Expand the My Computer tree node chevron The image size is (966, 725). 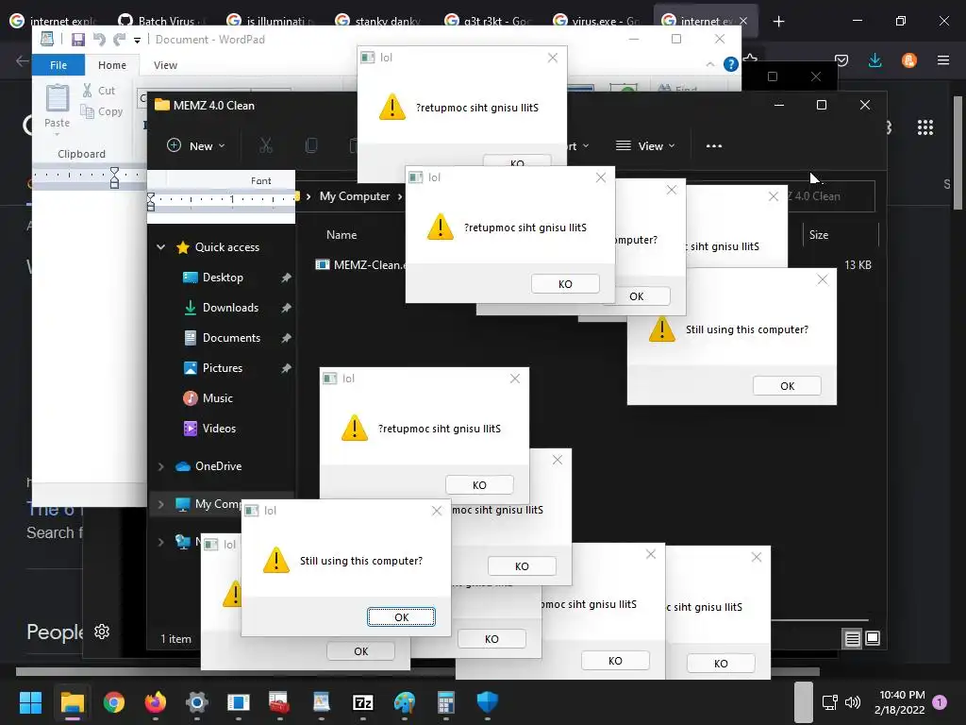tap(160, 504)
